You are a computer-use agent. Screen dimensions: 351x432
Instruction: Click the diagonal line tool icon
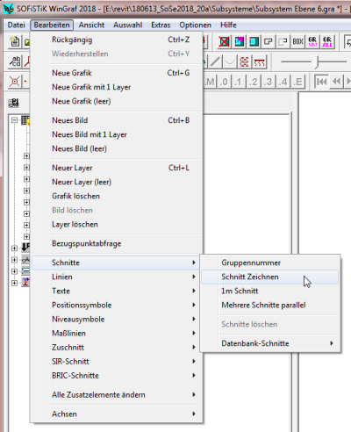[x=215, y=61]
